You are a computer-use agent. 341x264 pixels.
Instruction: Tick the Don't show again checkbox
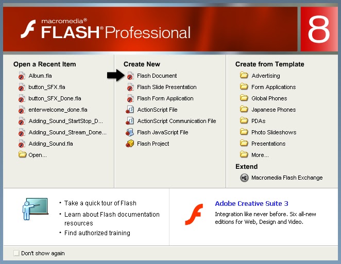click(x=16, y=253)
